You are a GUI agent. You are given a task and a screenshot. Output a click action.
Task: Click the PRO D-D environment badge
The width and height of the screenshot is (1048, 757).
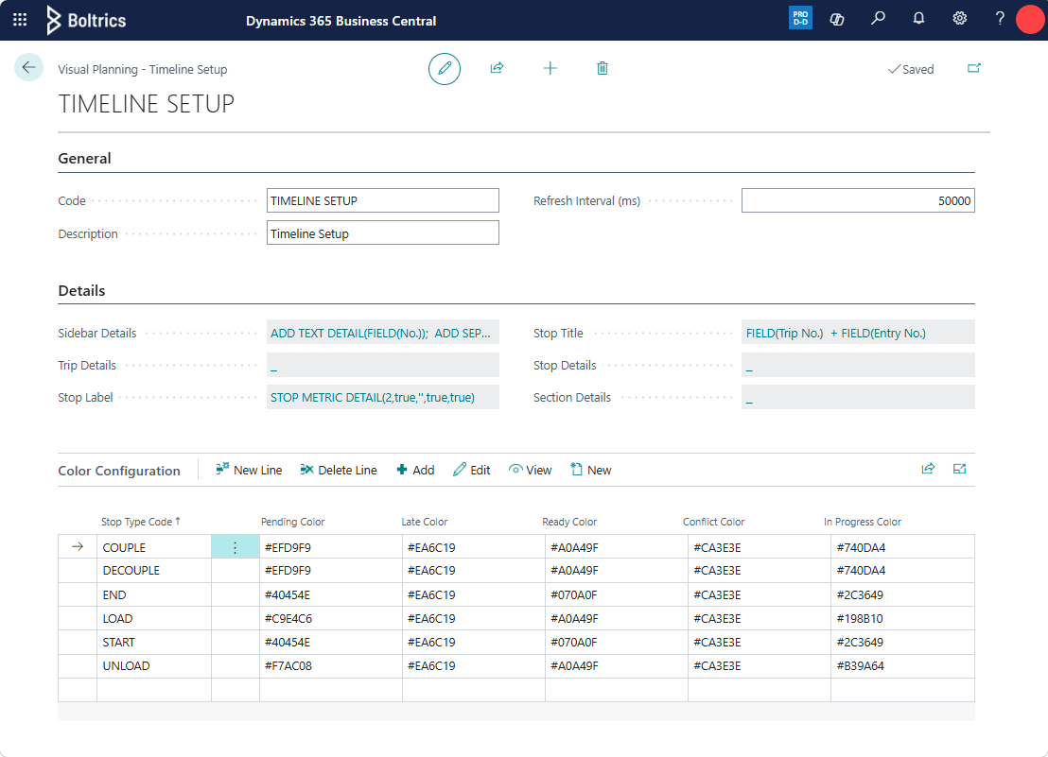pyautogui.click(x=800, y=18)
